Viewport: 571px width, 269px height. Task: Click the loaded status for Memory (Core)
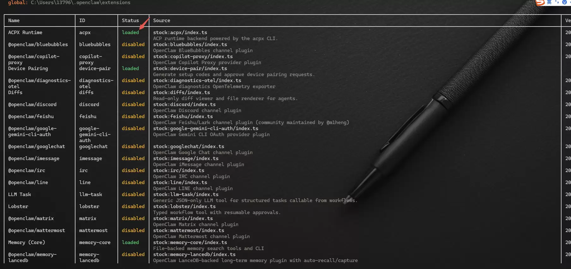(x=130, y=242)
